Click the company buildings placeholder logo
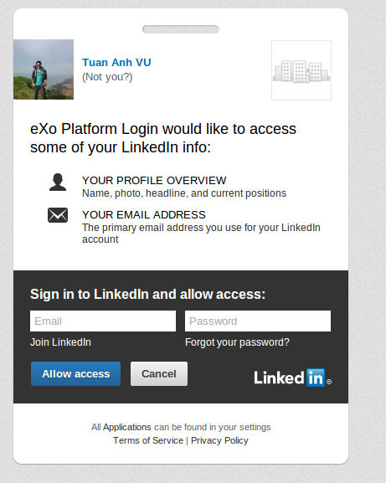This screenshot has height=483, width=386. (301, 70)
